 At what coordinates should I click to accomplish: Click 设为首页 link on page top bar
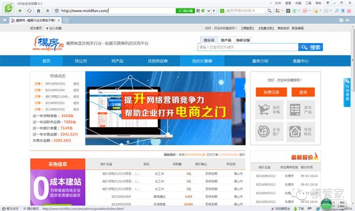pyautogui.click(x=36, y=28)
